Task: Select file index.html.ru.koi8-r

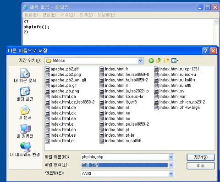Action: pyautogui.click(x=175, y=80)
